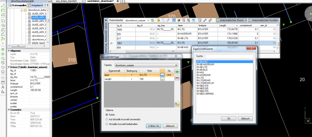Click the Suche field in Eigenschaftswerte
312x137 pixels.
229,56
